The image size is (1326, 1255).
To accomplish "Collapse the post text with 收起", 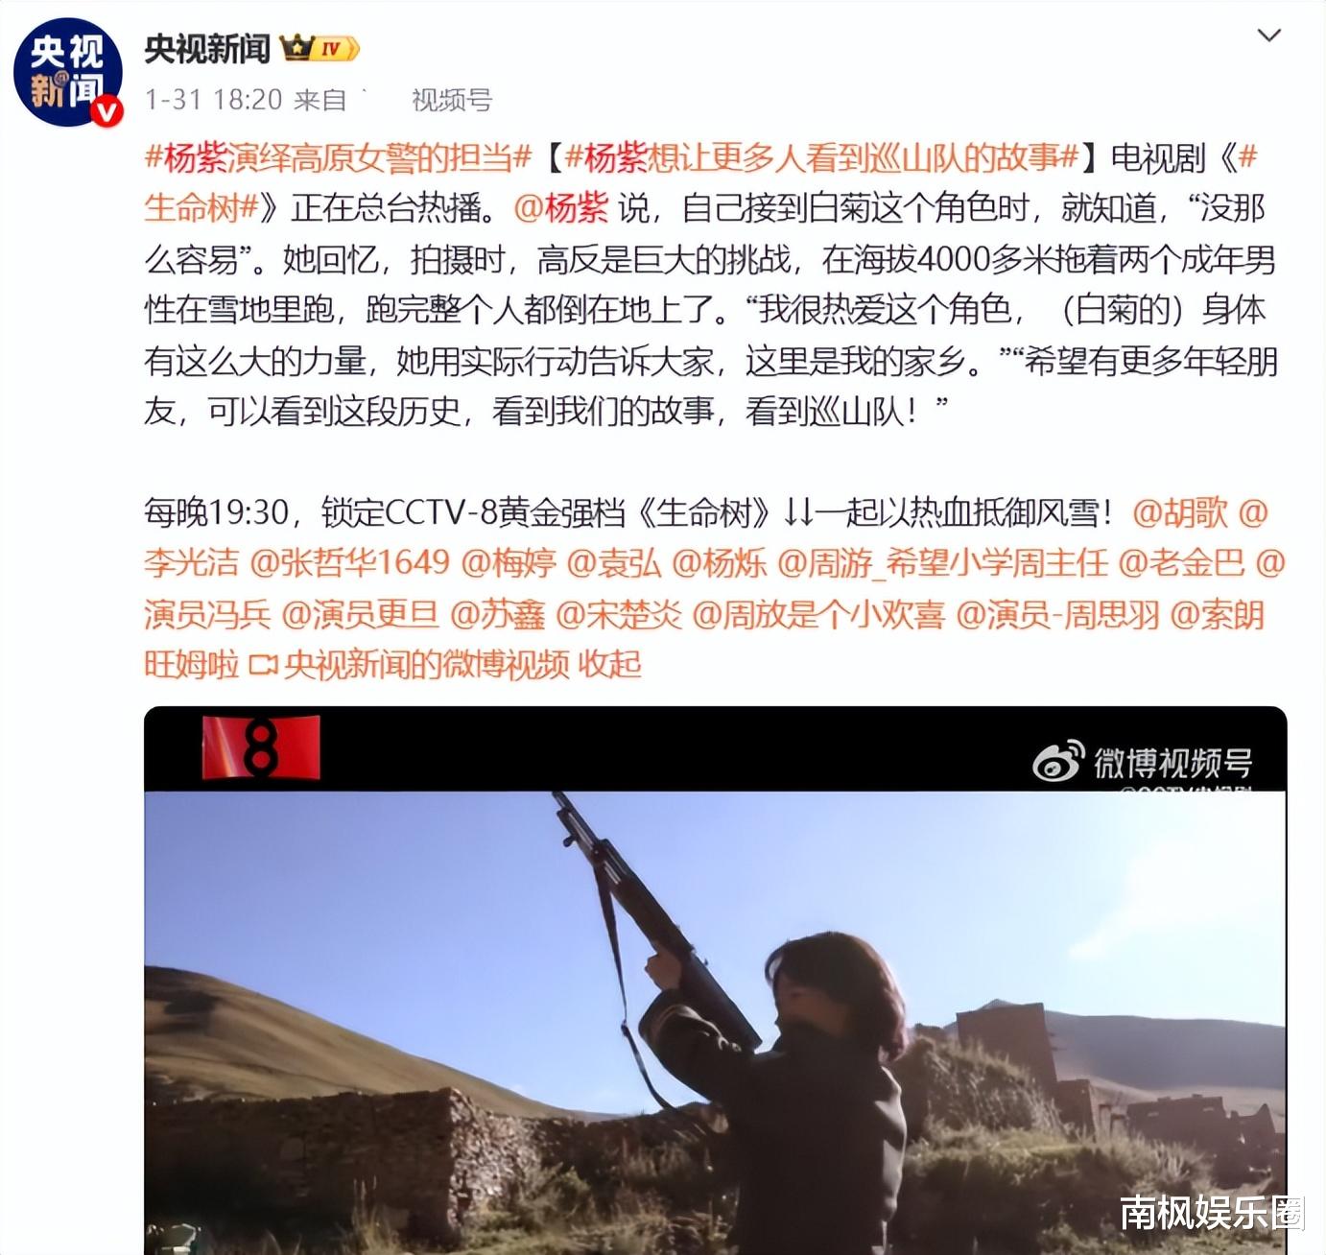I will click(609, 664).
